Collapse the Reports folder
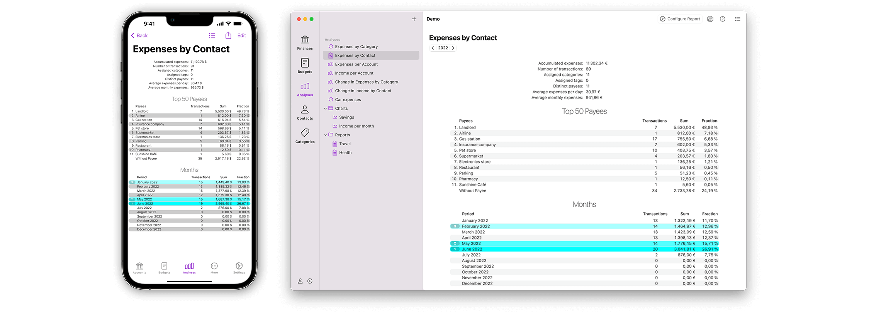Image resolution: width=869 pixels, height=315 pixels. 325,135
